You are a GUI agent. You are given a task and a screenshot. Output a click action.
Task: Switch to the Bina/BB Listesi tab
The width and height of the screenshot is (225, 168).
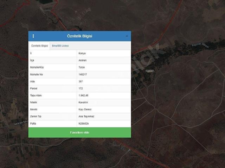point(60,46)
